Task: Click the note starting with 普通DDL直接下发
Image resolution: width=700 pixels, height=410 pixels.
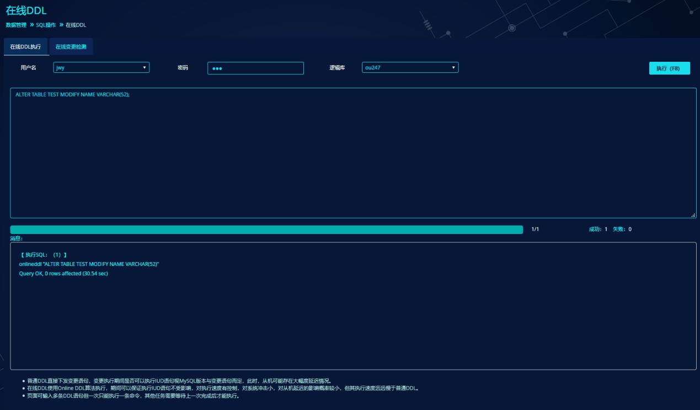Action: [179, 381]
